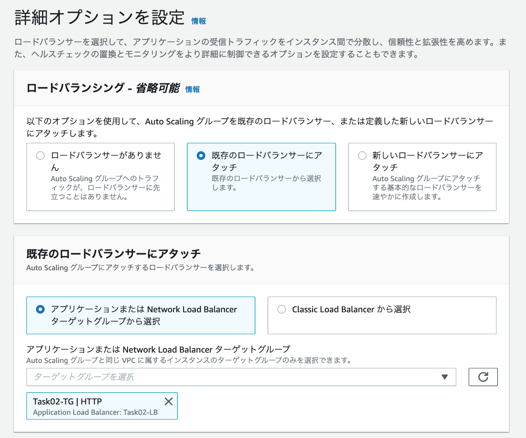Click the 'ロードバランシング - 省略可能' heading

coord(103,88)
